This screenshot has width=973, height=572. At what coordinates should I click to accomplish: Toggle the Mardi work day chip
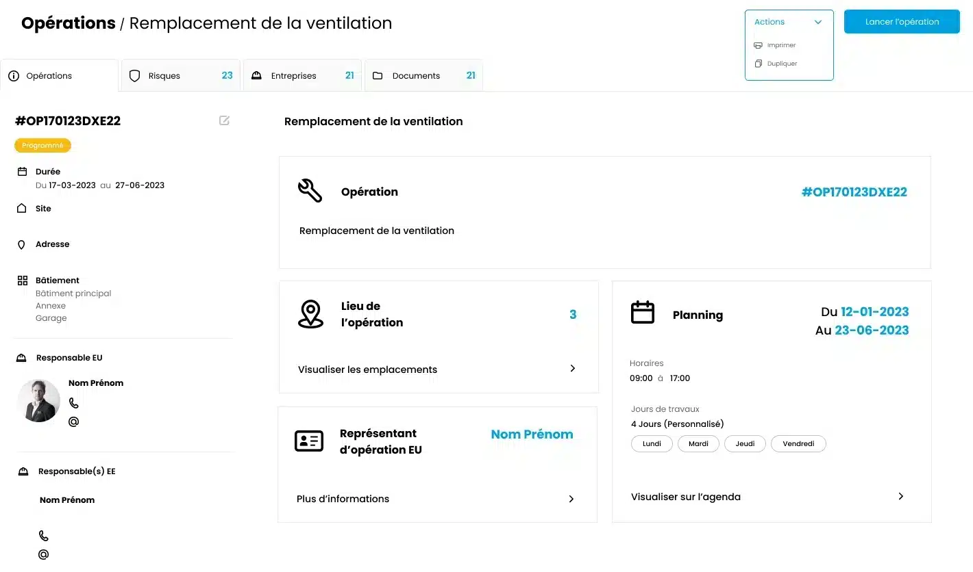698,444
